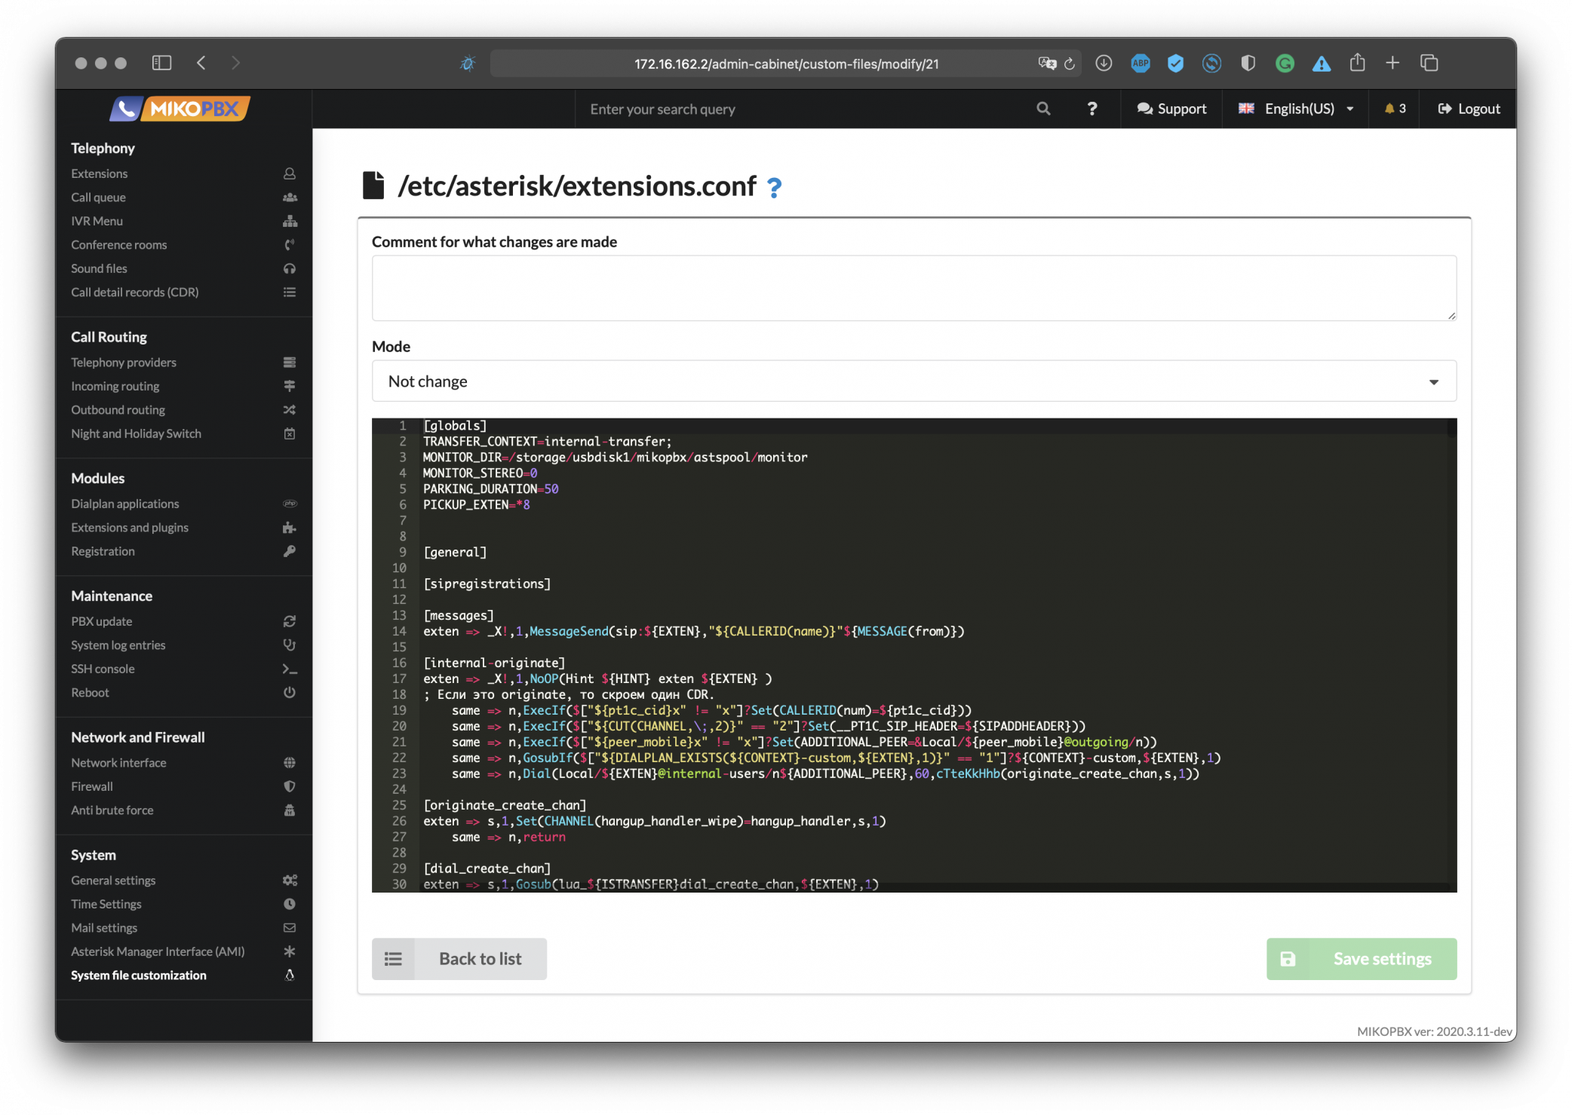Viewport: 1572px width, 1115px height.
Task: Select the Firewall shield icon
Action: click(x=290, y=786)
